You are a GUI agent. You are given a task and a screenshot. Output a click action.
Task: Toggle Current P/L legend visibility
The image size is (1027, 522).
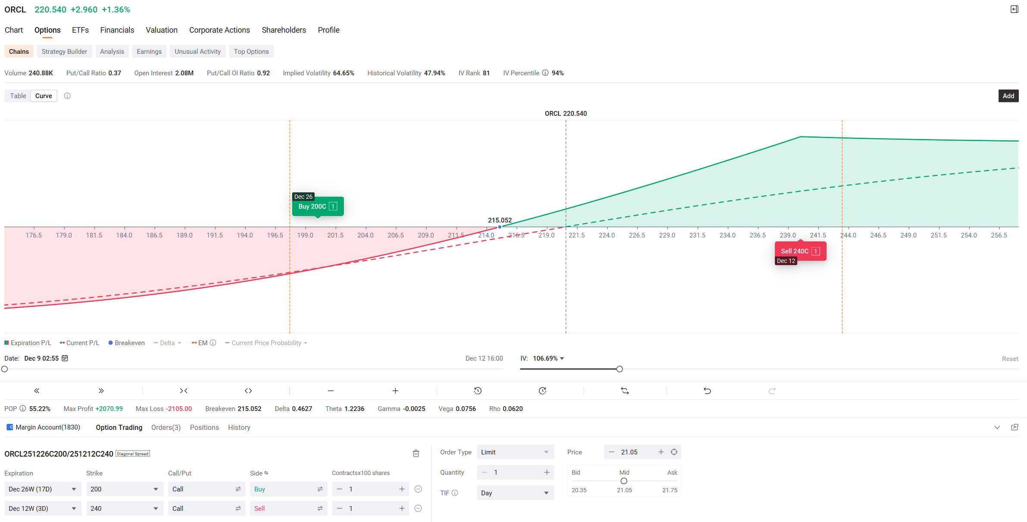pyautogui.click(x=79, y=343)
